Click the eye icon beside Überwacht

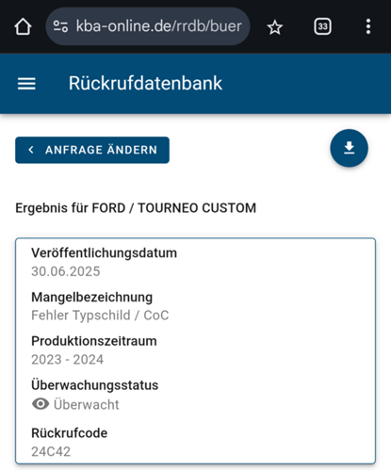click(41, 404)
